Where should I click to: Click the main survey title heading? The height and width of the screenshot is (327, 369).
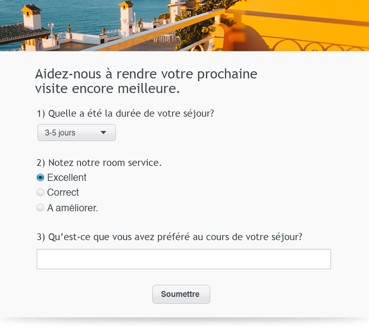(146, 81)
